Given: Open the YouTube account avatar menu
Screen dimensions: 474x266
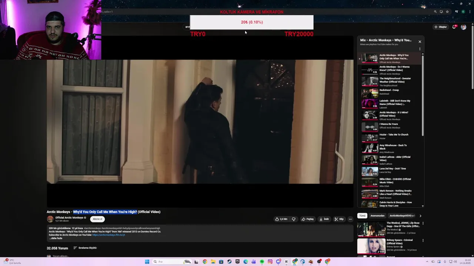Looking at the screenshot, I should (x=463, y=27).
